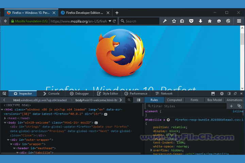This screenshot has height=163, width=245.
Task: Collapse the html root node
Action: point(2,110)
